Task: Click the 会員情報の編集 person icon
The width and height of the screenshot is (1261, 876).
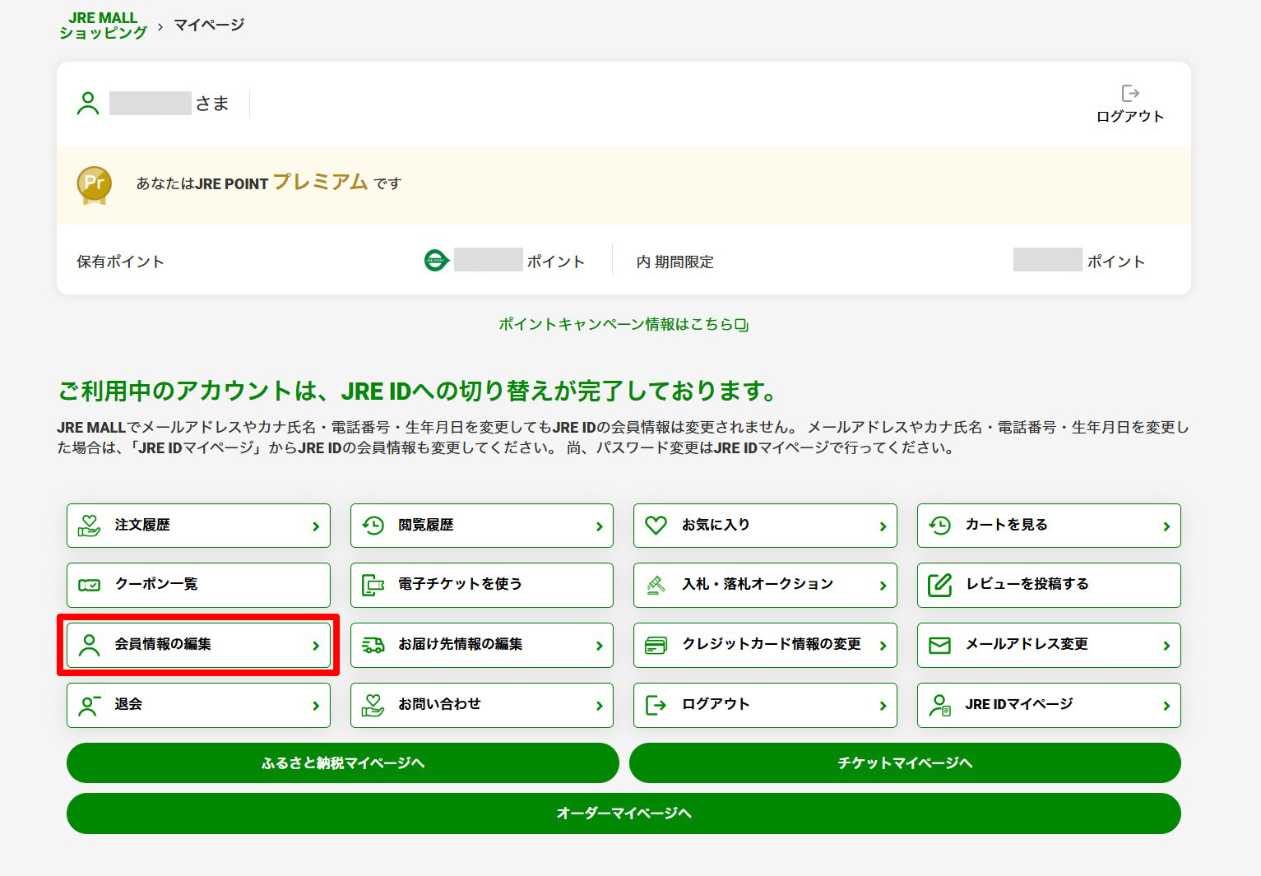Action: [x=89, y=645]
